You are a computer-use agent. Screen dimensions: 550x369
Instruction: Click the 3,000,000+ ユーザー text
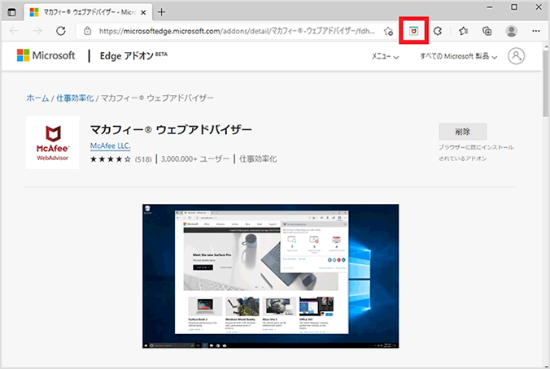click(195, 159)
